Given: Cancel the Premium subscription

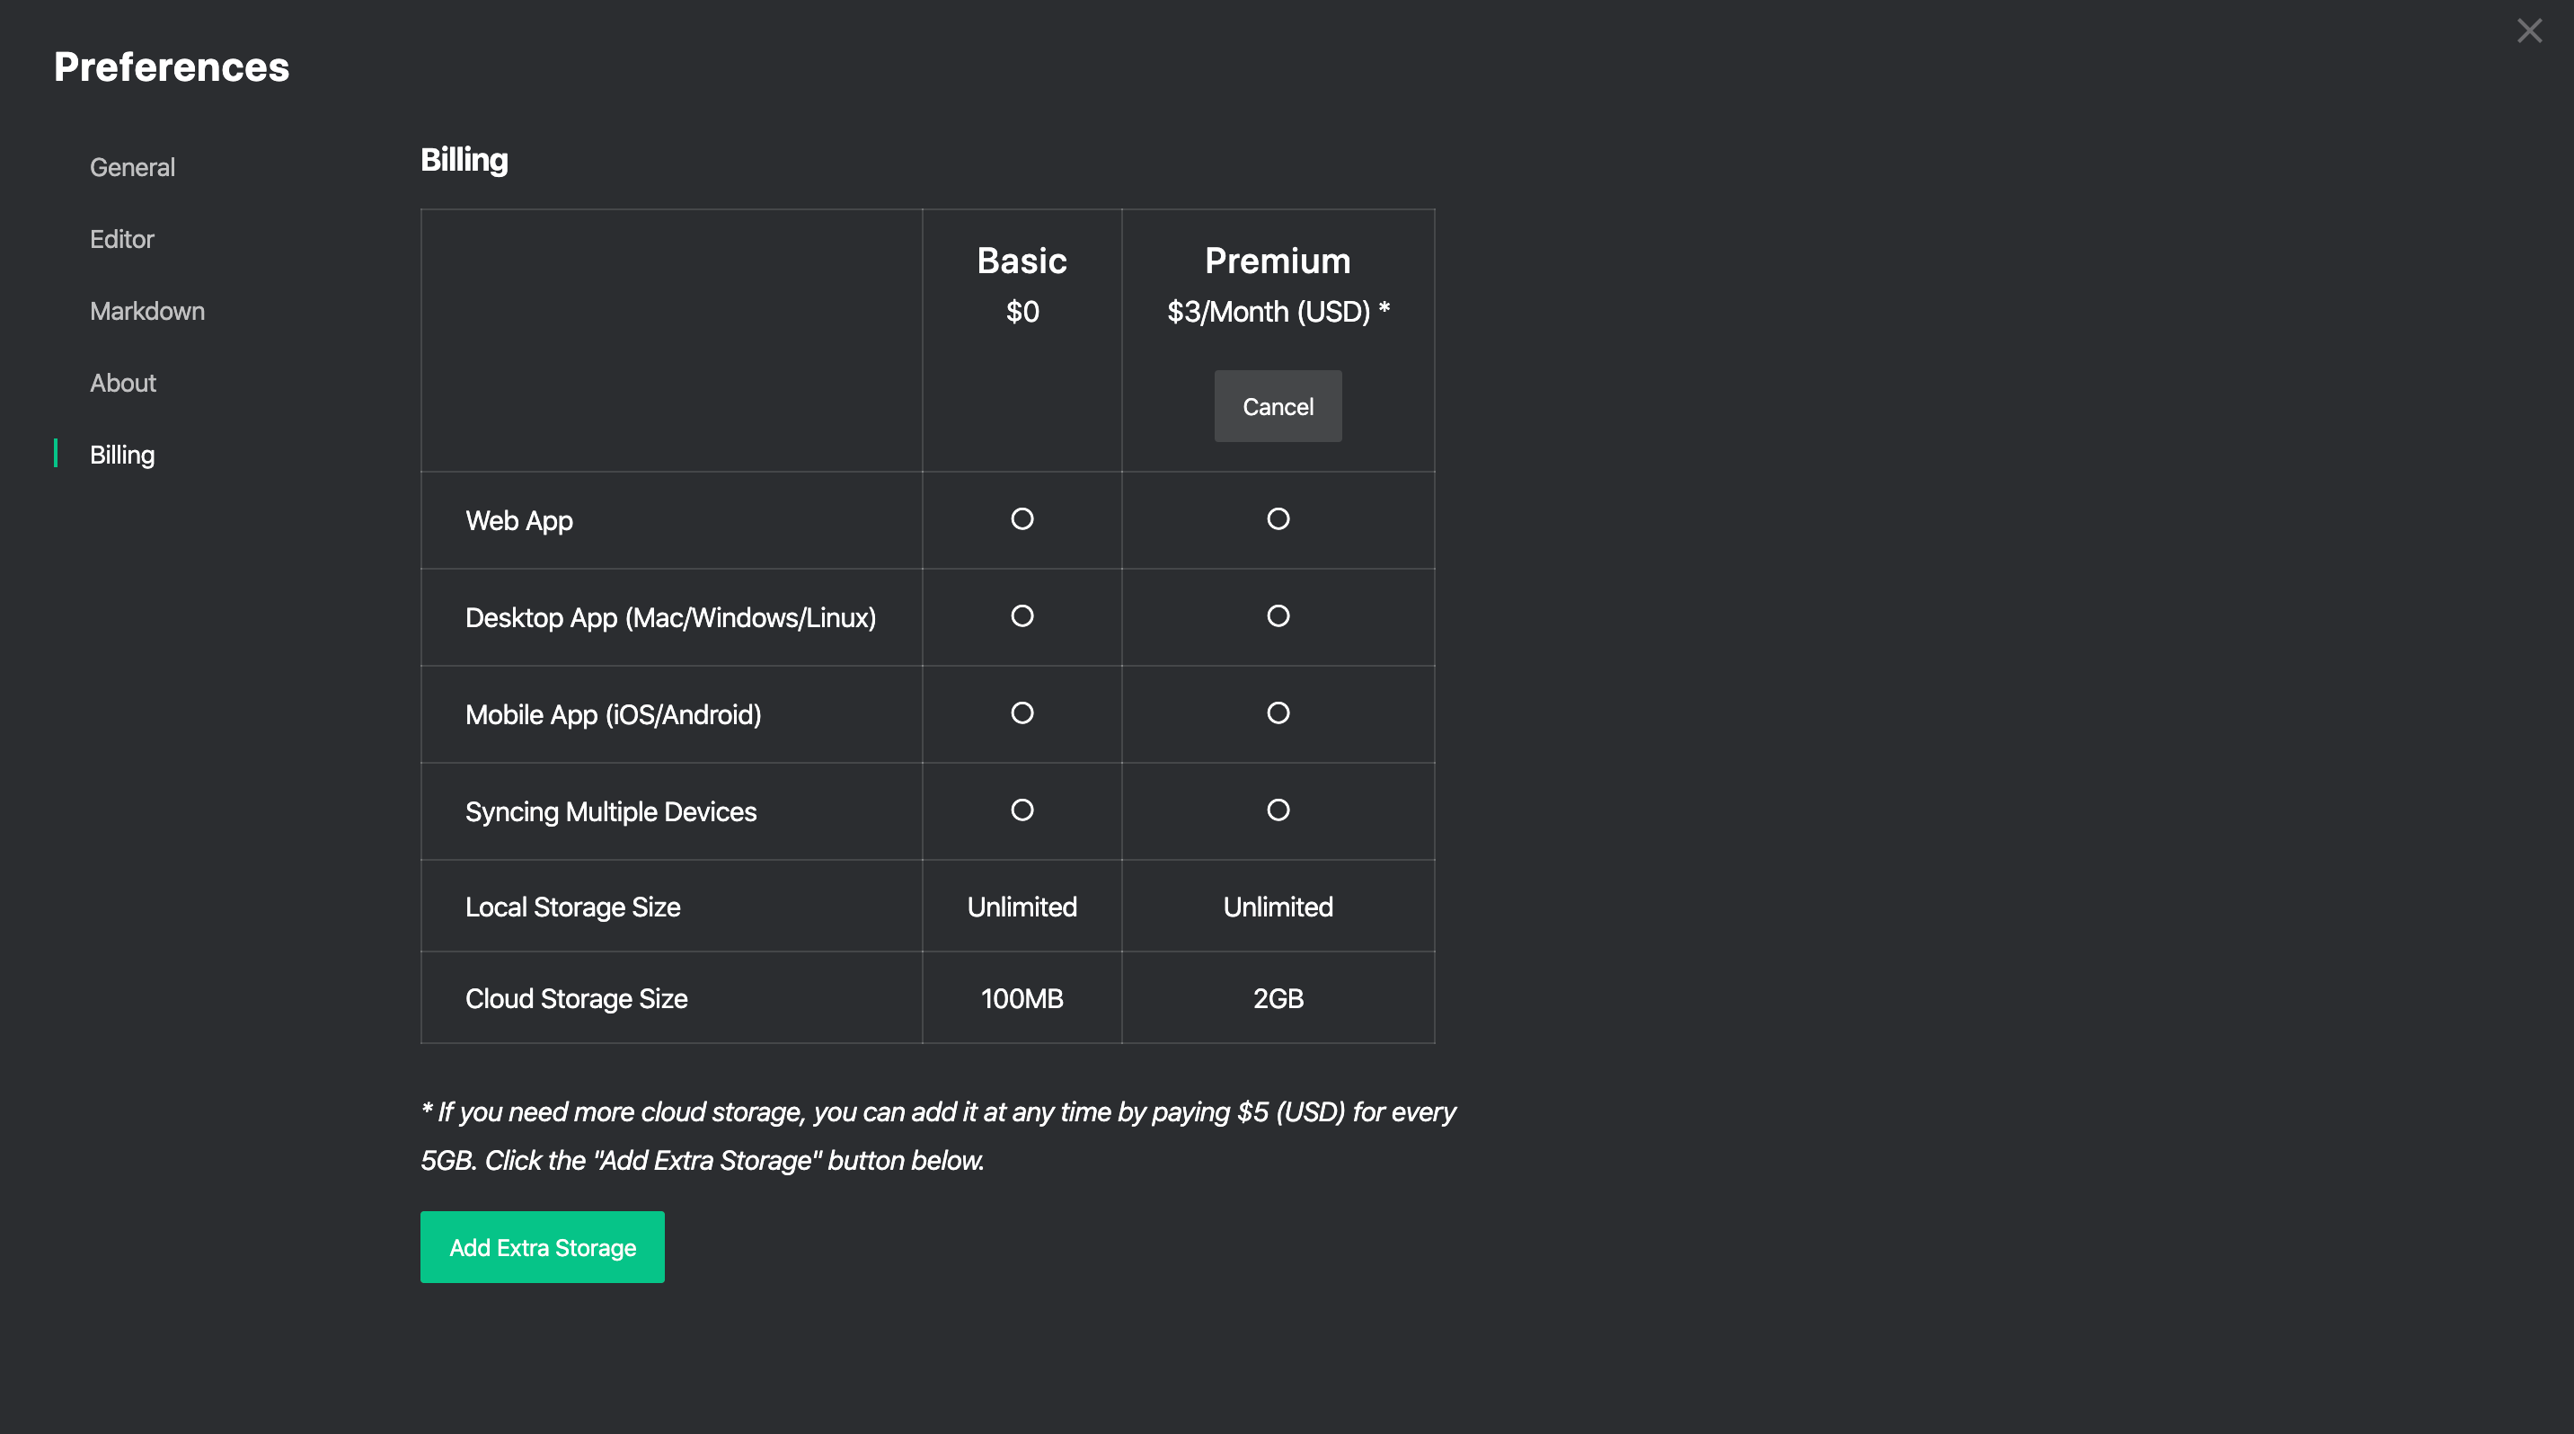Looking at the screenshot, I should [1277, 407].
